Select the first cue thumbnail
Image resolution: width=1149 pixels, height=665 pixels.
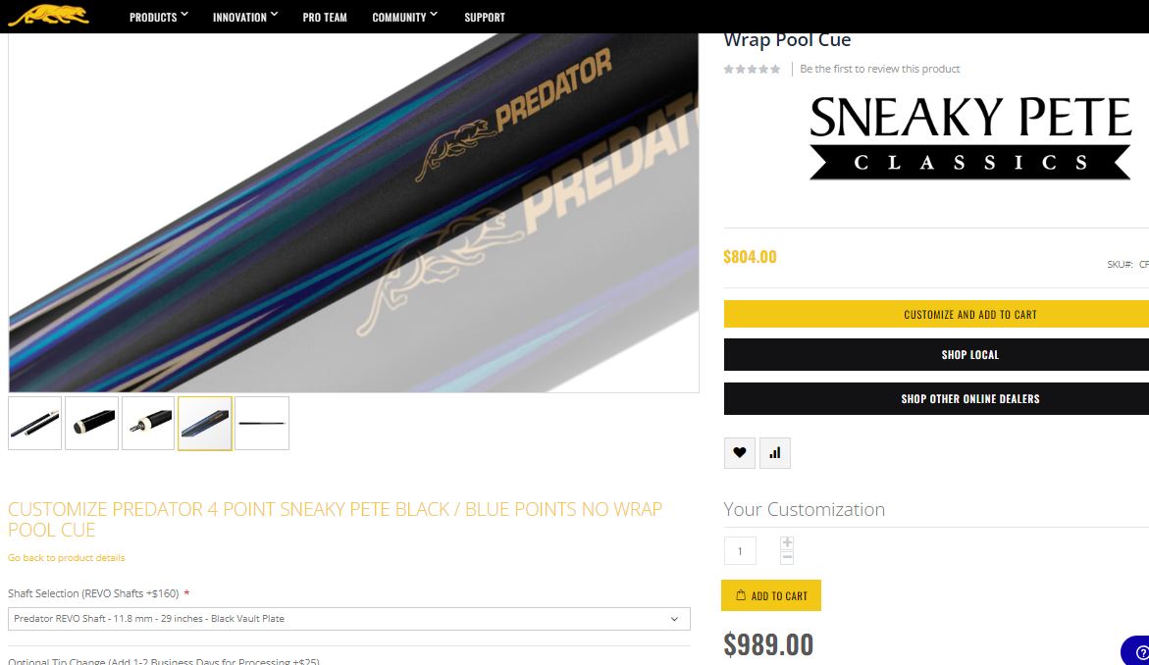pyautogui.click(x=34, y=424)
